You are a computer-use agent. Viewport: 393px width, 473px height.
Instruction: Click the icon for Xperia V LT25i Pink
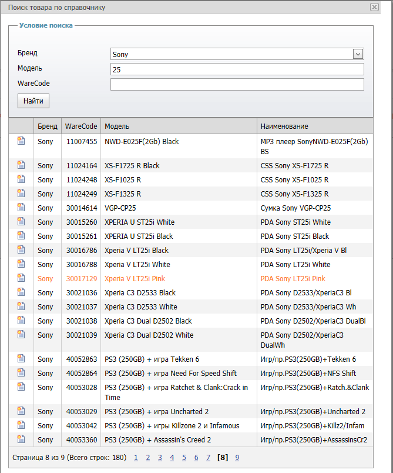(21, 278)
